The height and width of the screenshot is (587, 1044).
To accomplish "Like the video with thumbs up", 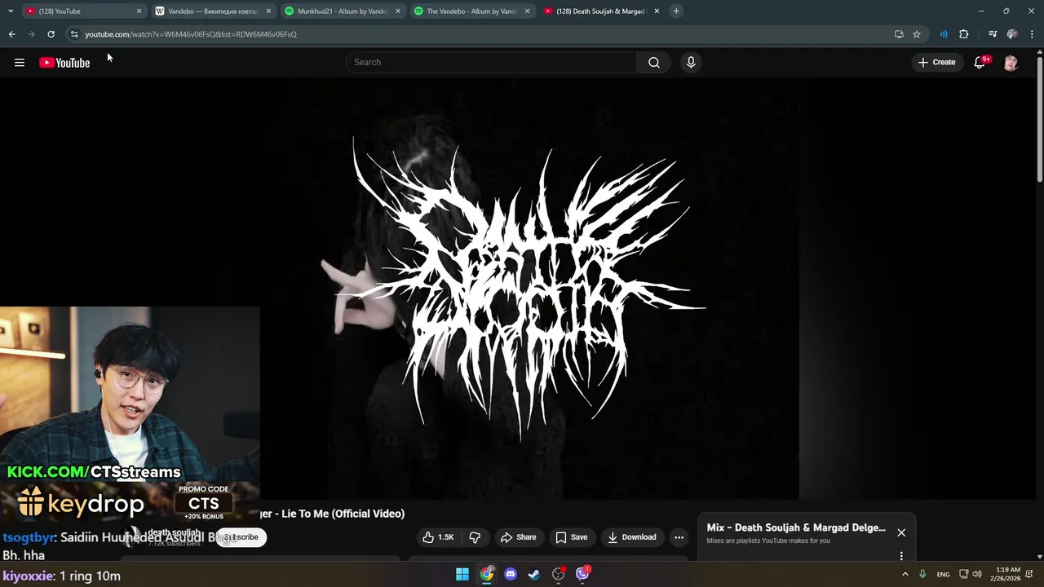I will (438, 537).
